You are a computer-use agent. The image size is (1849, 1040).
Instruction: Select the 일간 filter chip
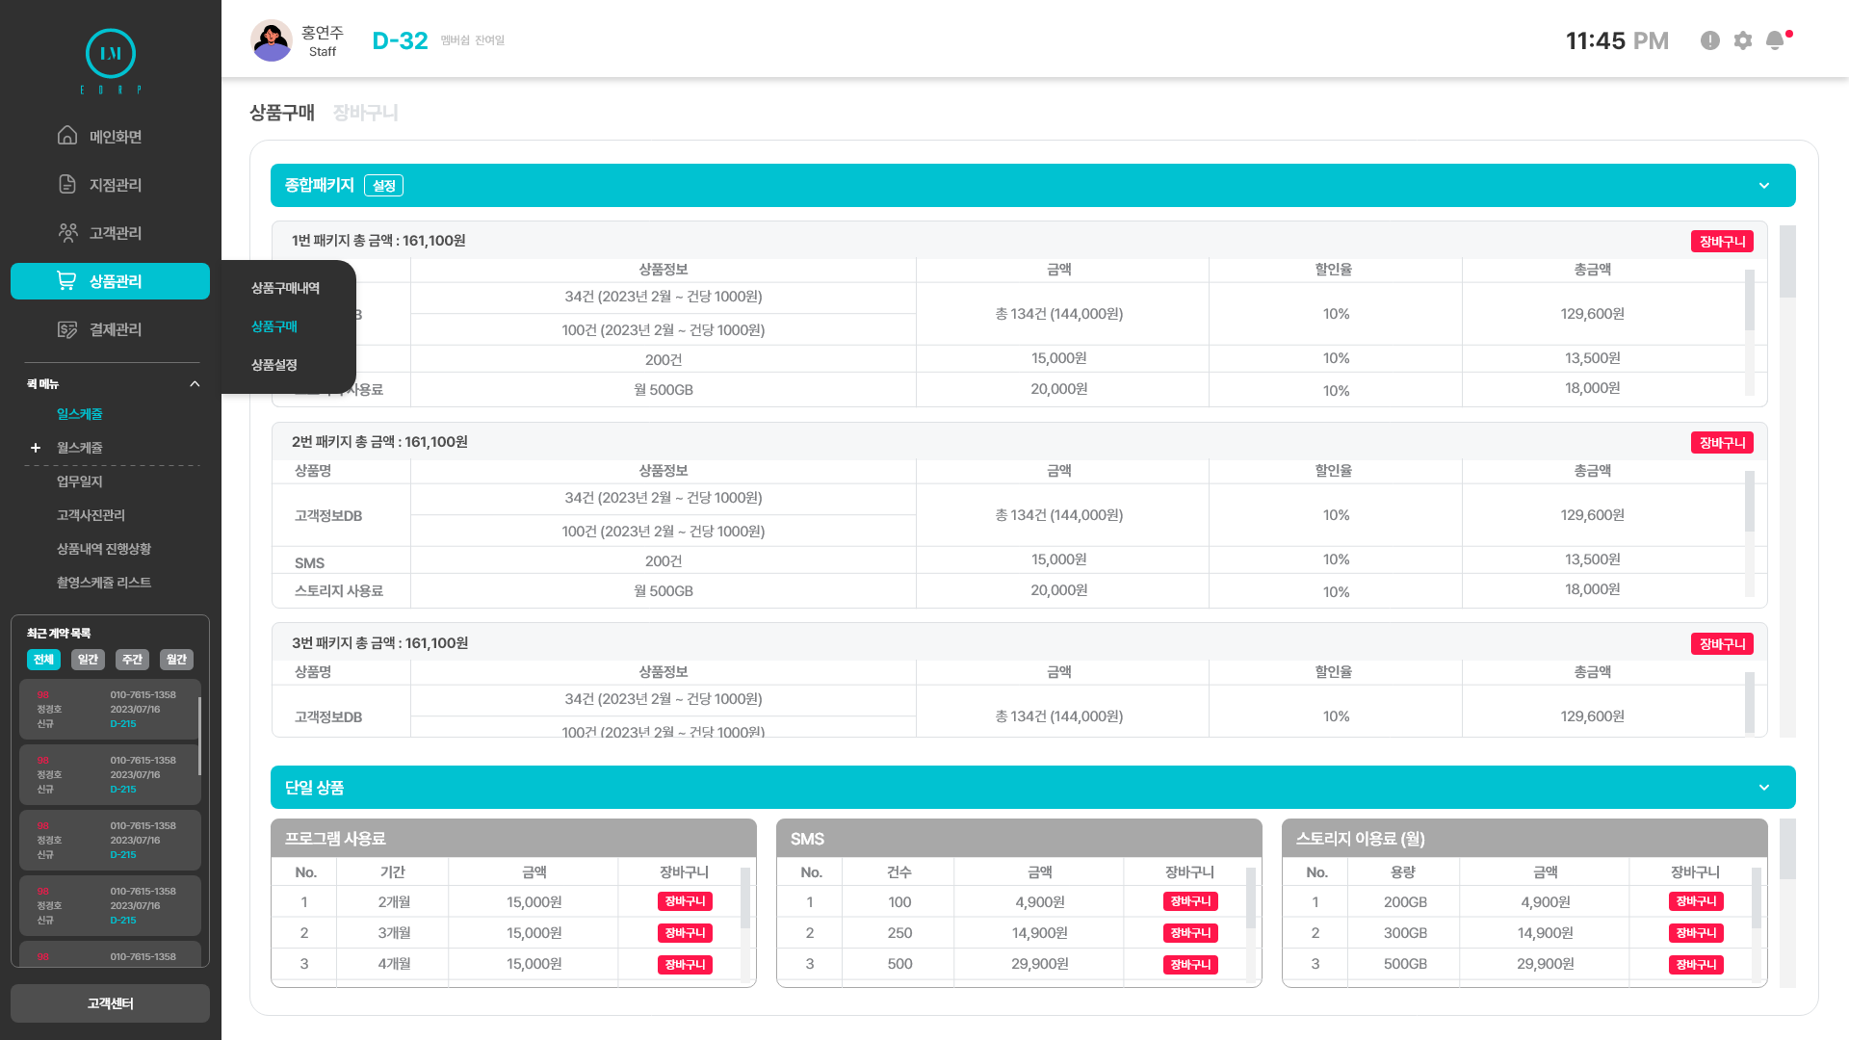coord(88,660)
